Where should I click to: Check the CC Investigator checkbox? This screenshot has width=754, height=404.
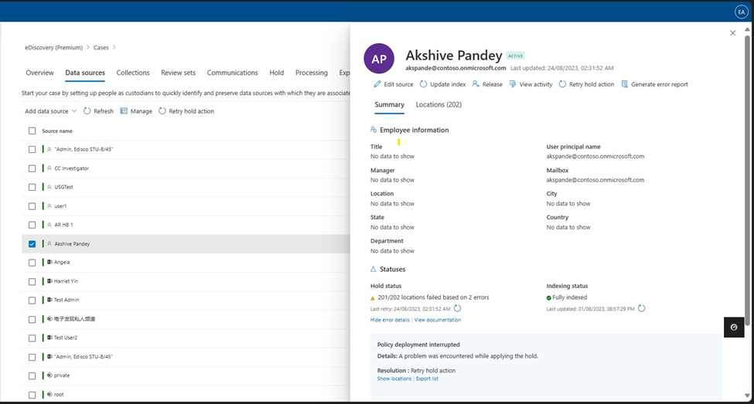click(x=32, y=168)
